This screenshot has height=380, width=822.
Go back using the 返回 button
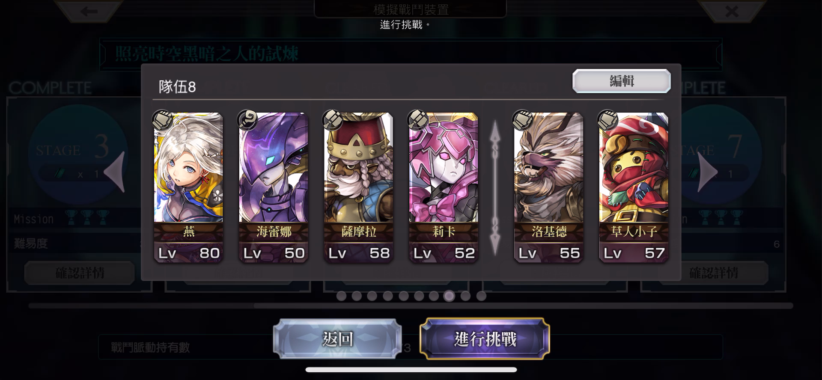337,339
